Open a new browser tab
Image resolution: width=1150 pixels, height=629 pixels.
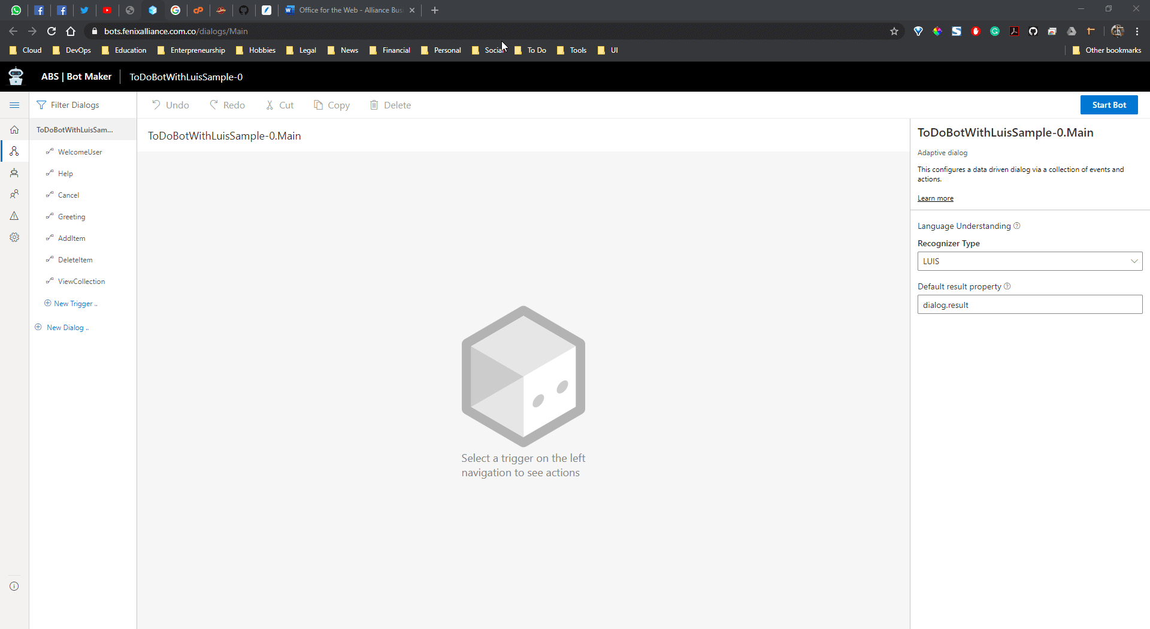[435, 10]
